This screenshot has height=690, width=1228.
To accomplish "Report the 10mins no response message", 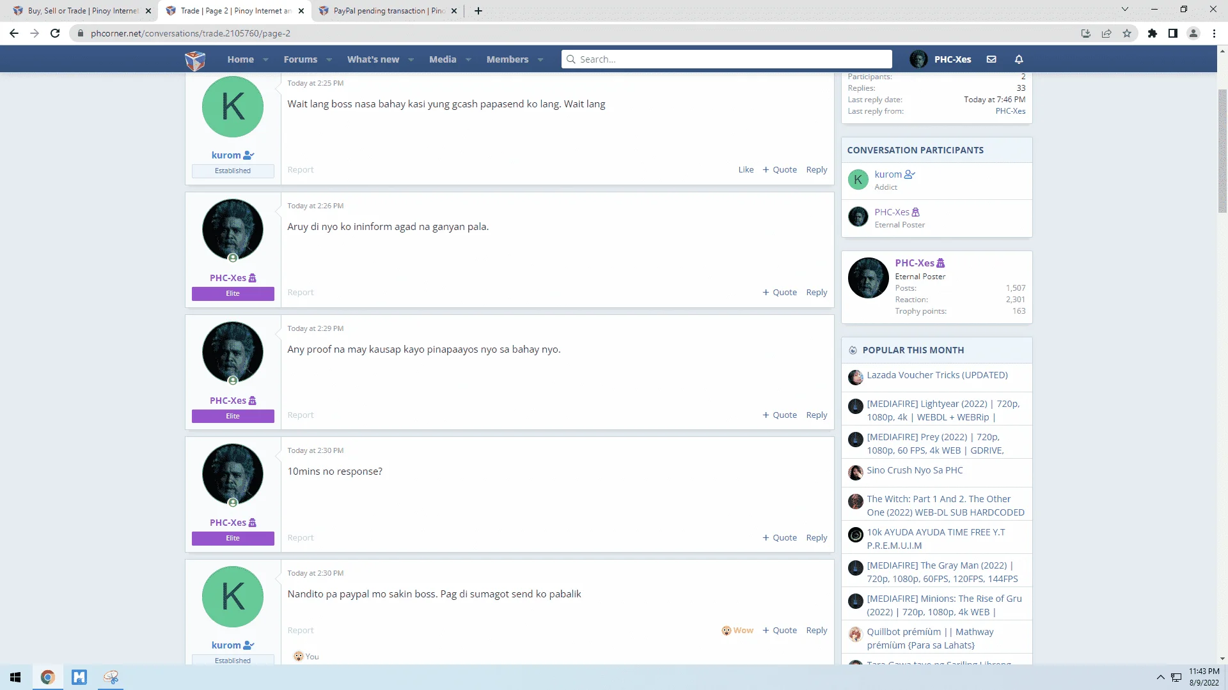I will click(301, 538).
